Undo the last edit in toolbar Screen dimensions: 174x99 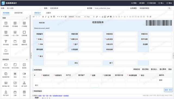pyautogui.click(x=36, y=17)
